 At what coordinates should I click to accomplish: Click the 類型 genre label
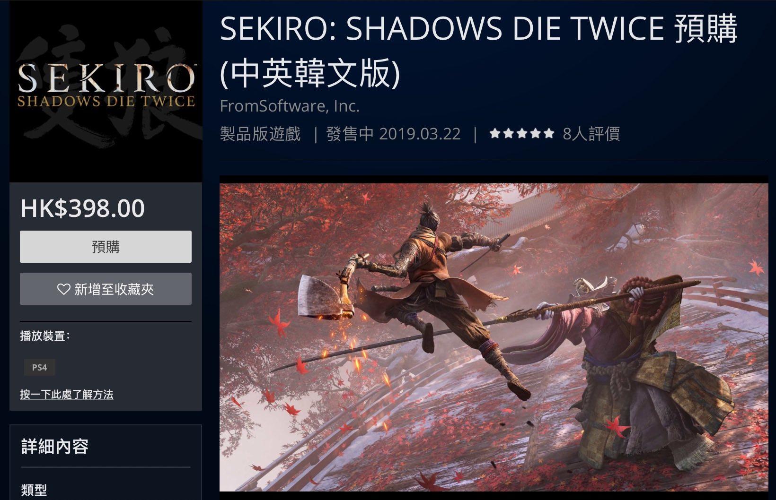pyautogui.click(x=34, y=490)
